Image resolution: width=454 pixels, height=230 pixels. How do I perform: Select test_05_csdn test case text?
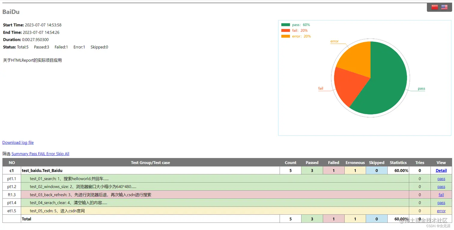[57, 211]
